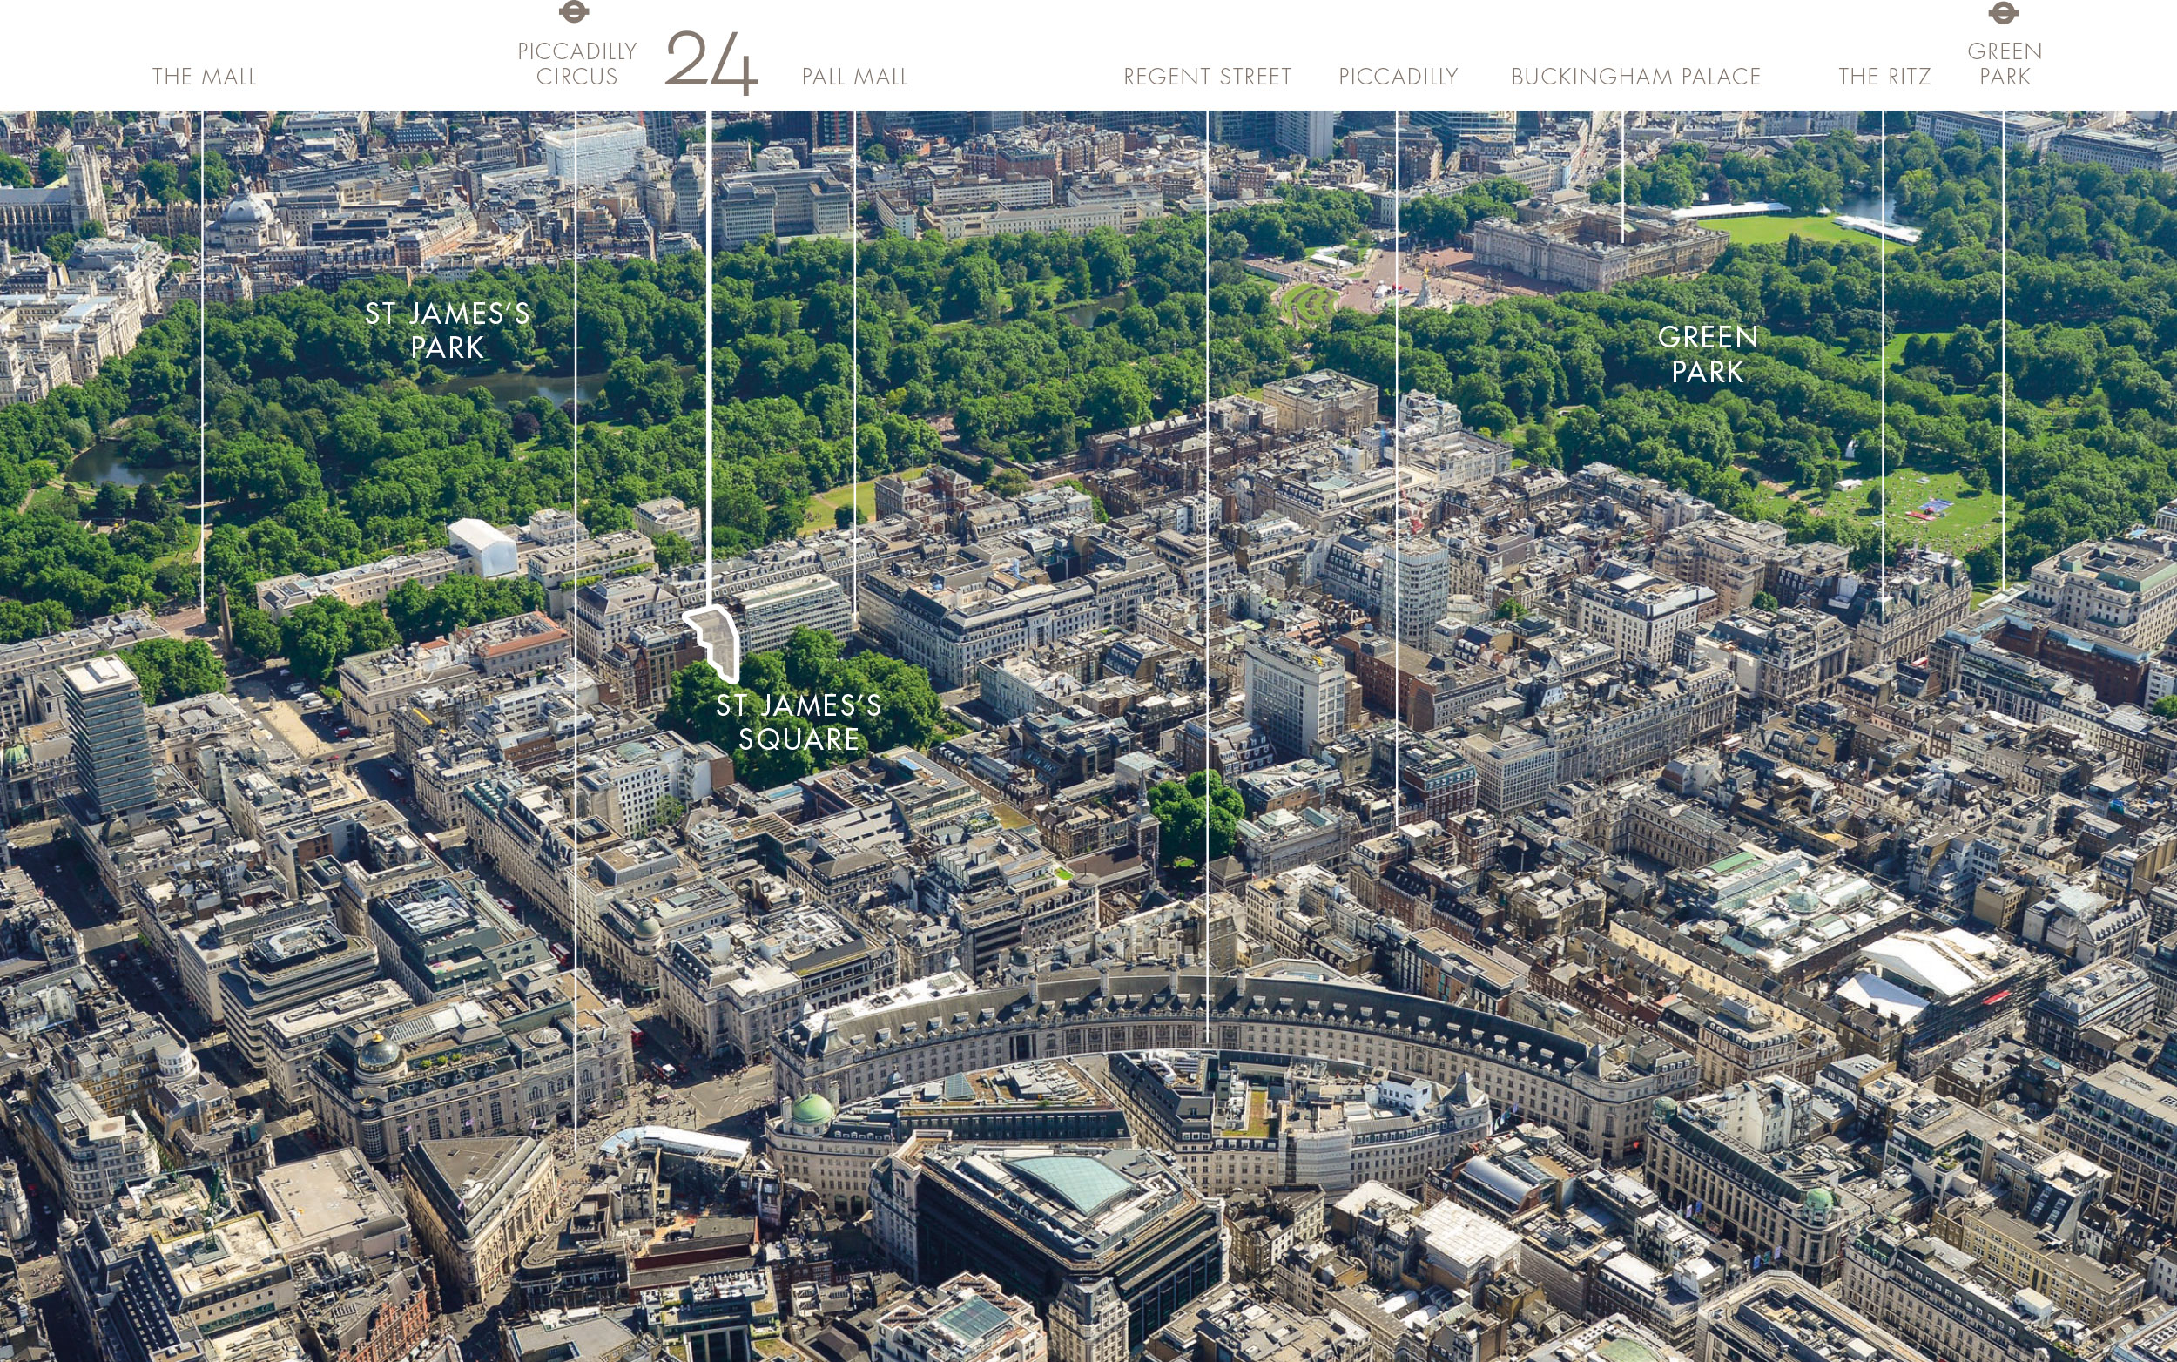
Task: Select THE RITZ label
Action: [1884, 77]
